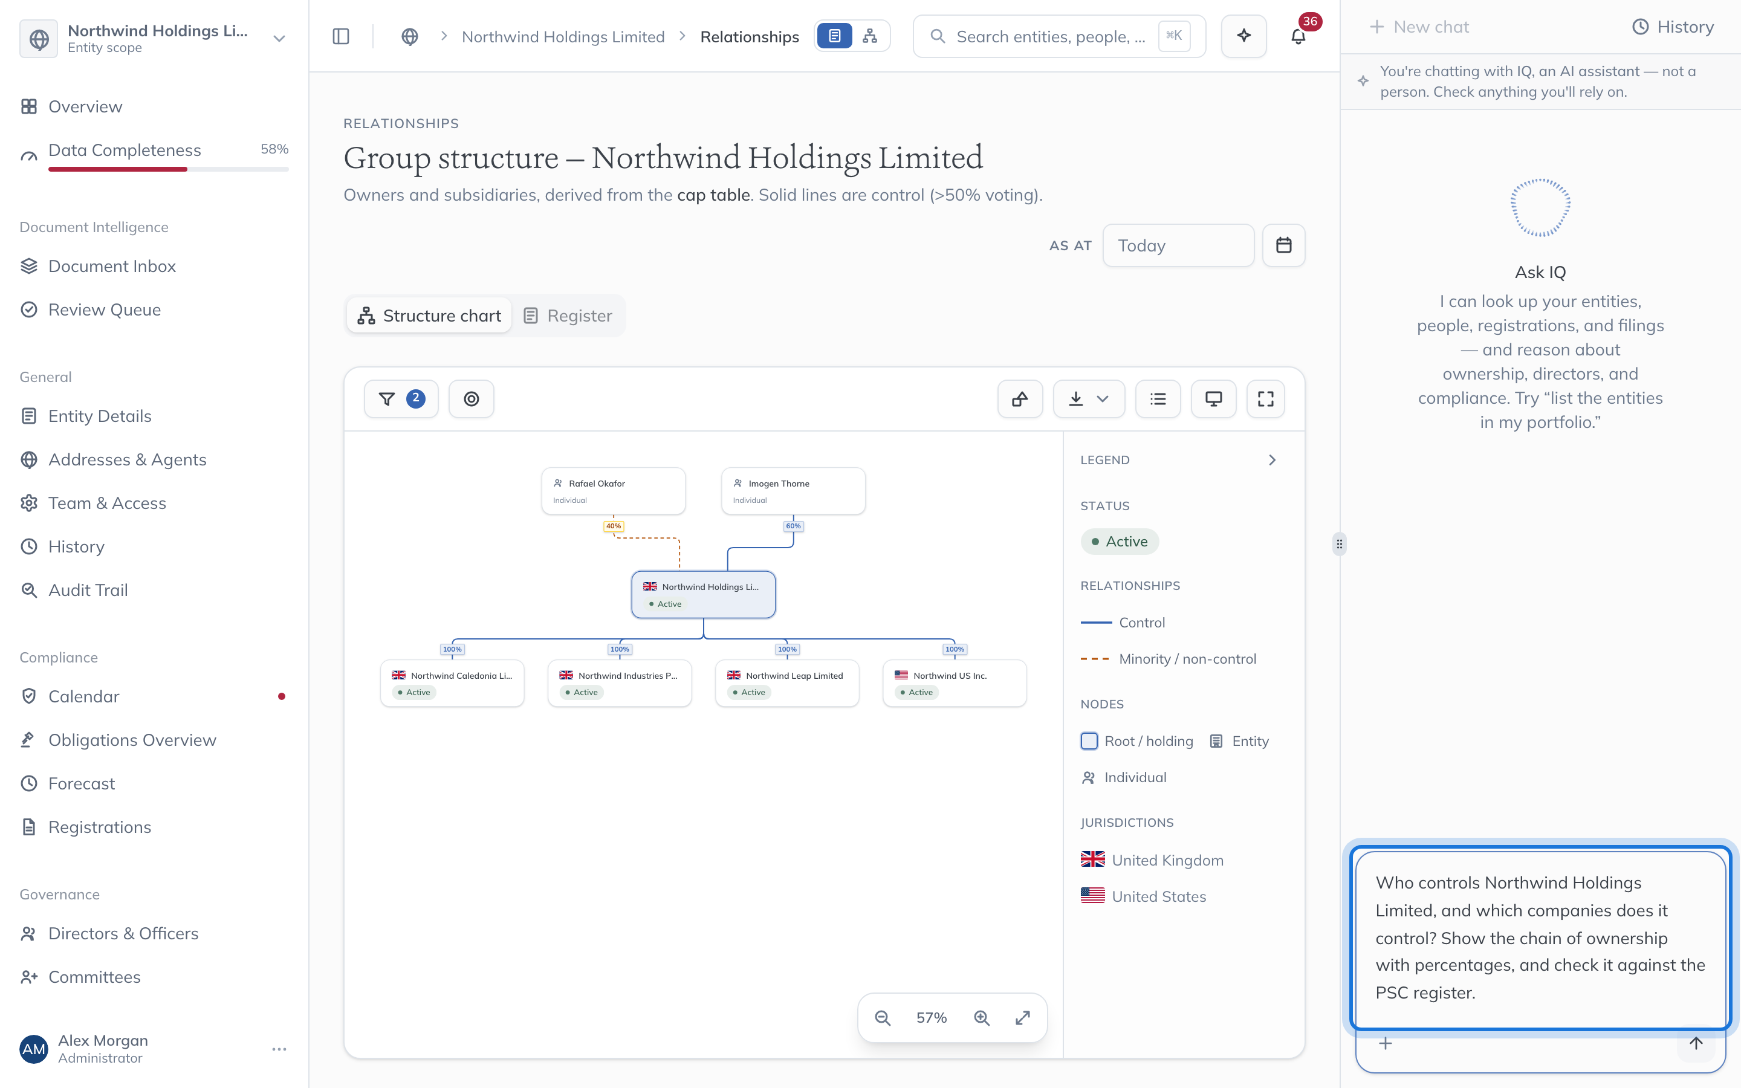Open Document Inbox in sidebar

tap(154, 266)
